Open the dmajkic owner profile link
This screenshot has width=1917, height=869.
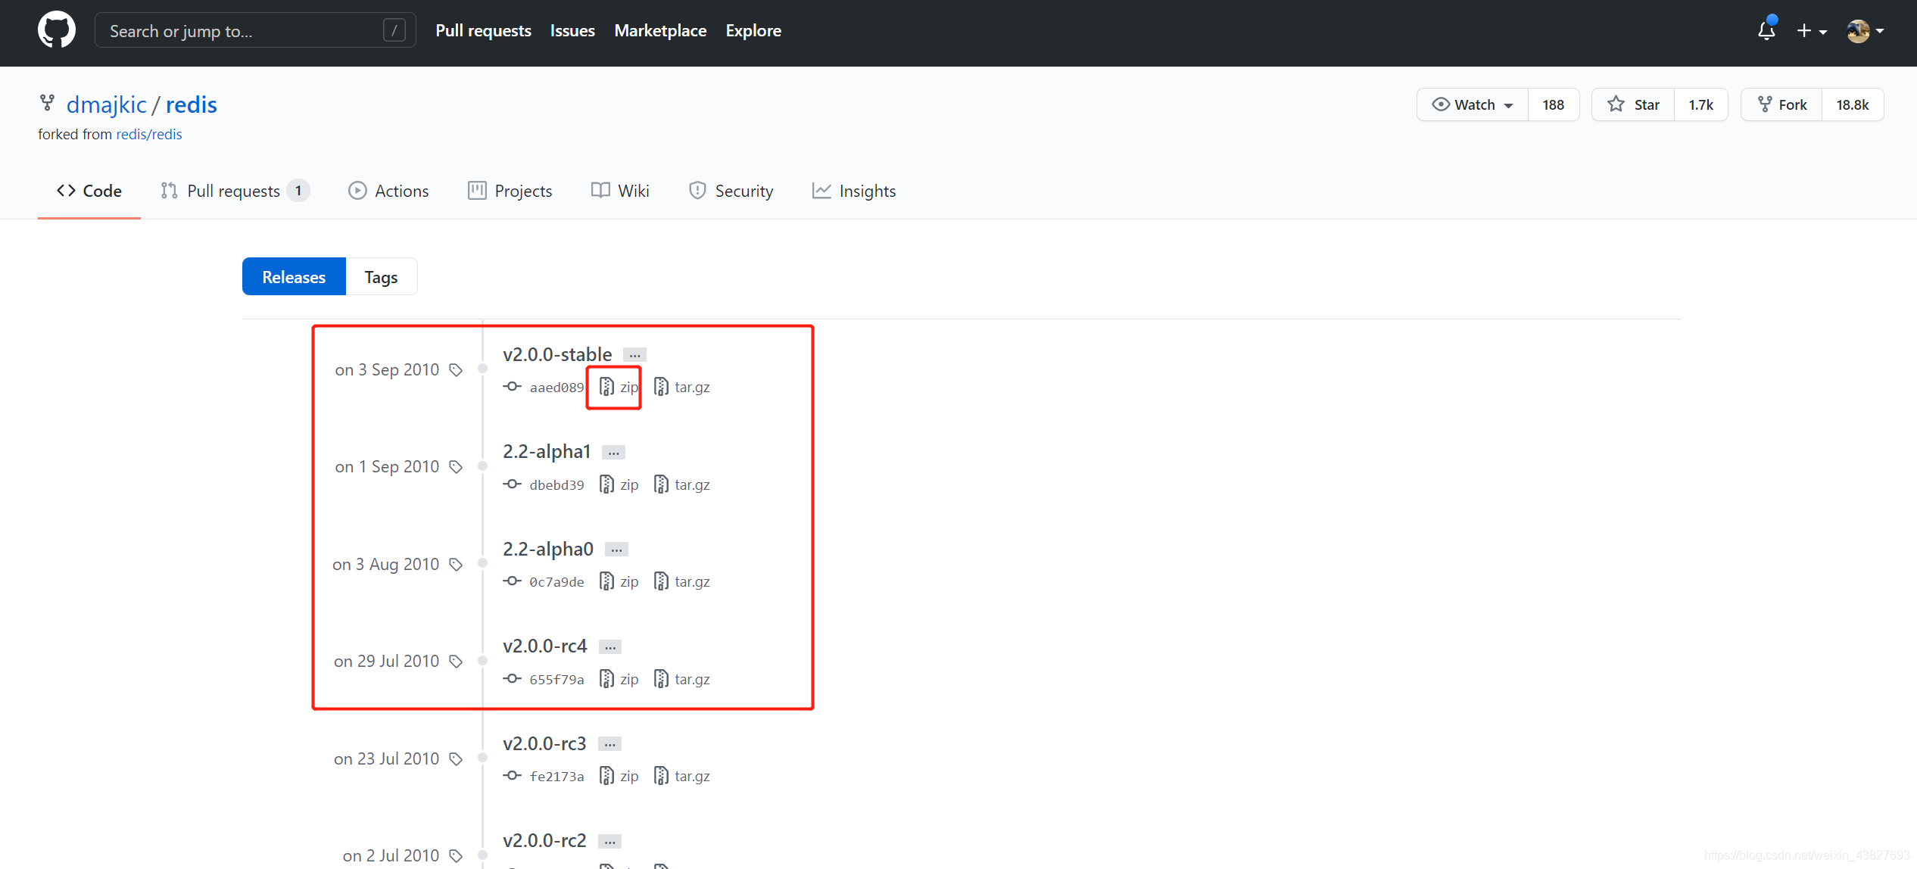pyautogui.click(x=107, y=104)
